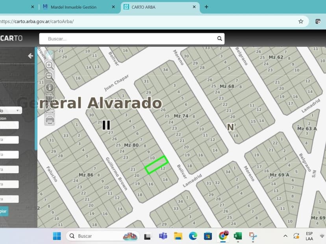Open Microsoft Teams from the taskbar
The image size is (326, 244).
point(162,236)
